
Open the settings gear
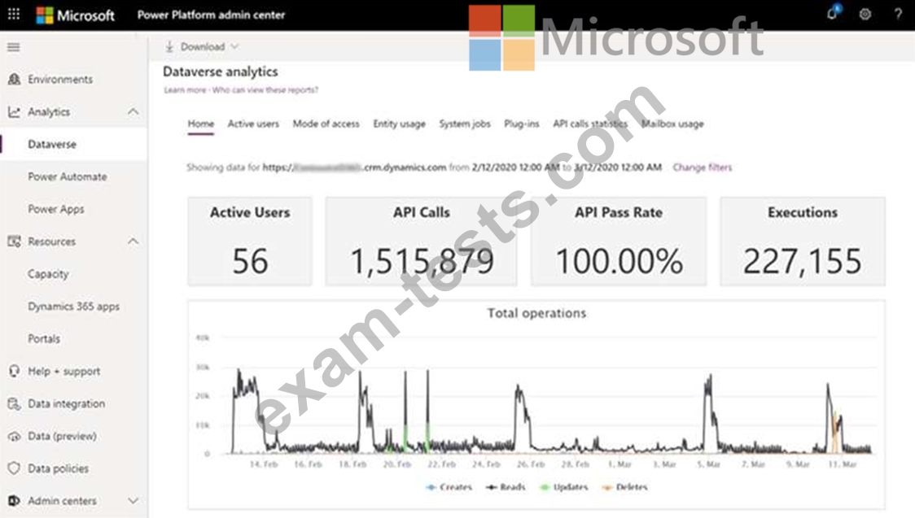point(865,14)
